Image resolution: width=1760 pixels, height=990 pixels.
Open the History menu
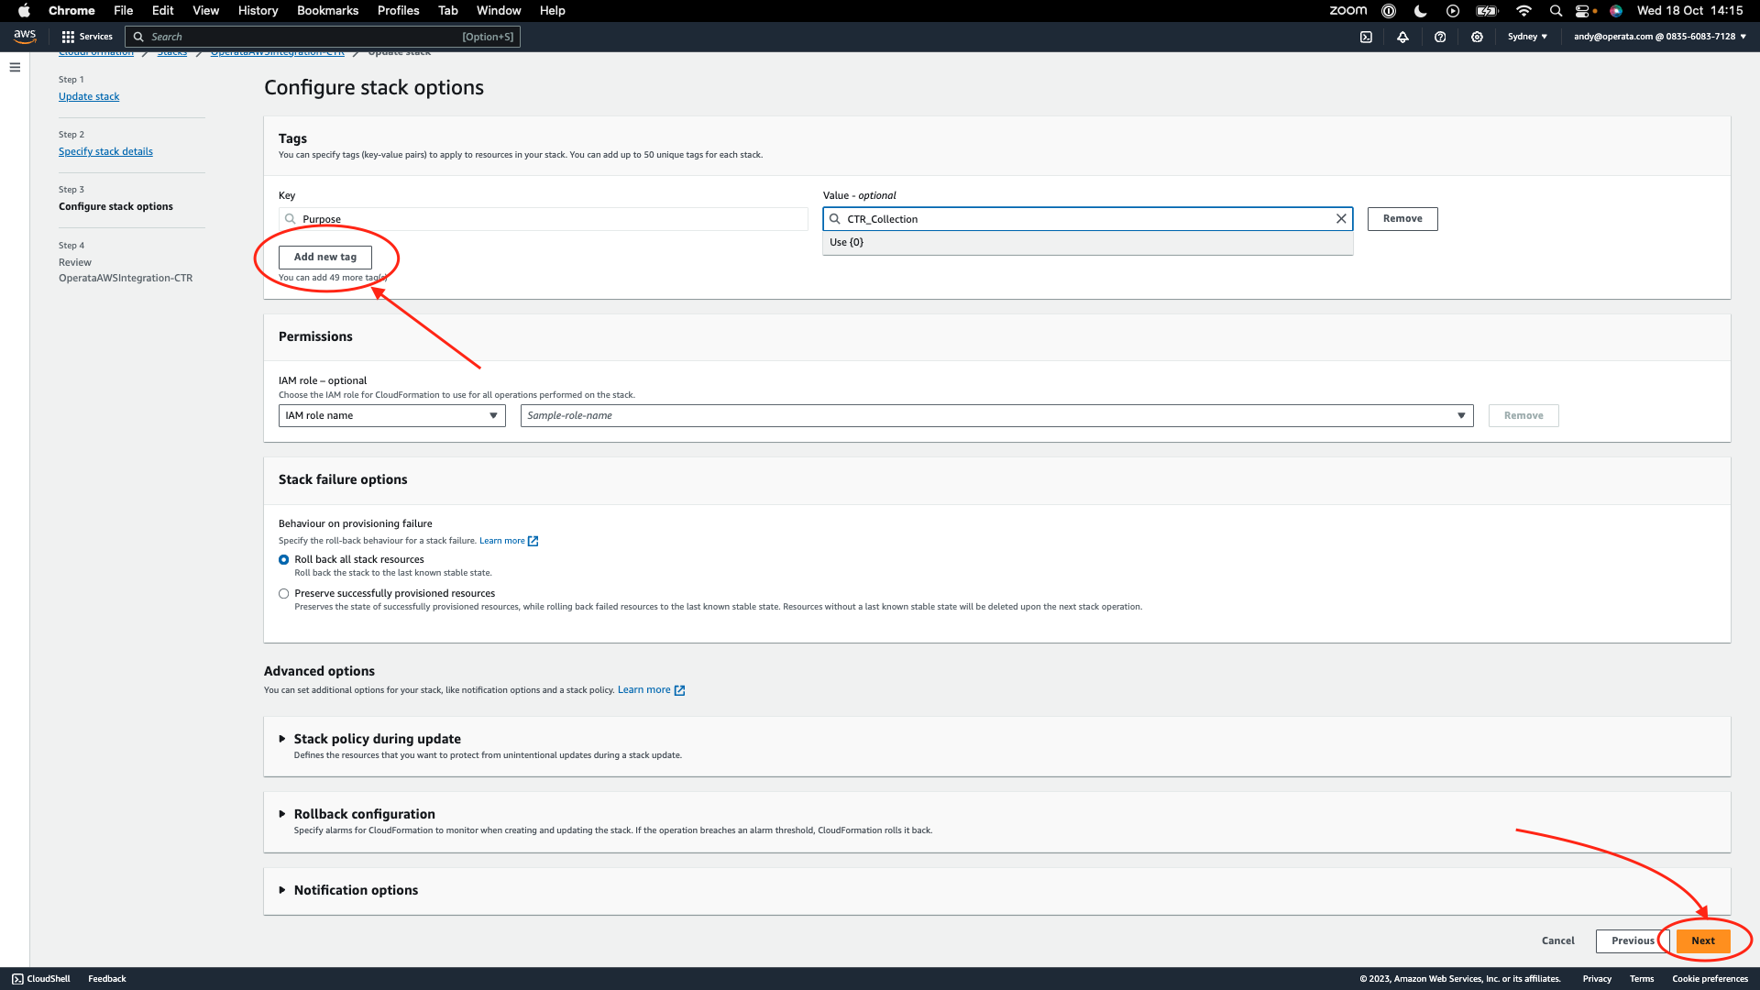click(x=258, y=11)
